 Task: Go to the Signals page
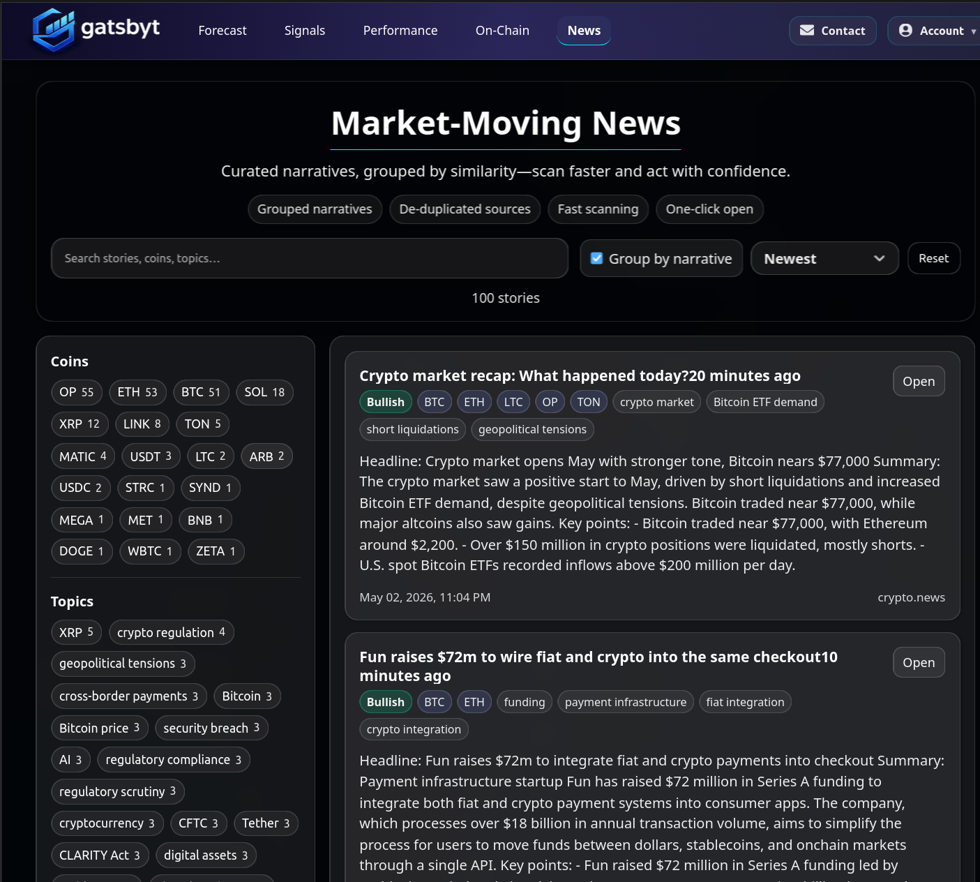[x=305, y=31]
